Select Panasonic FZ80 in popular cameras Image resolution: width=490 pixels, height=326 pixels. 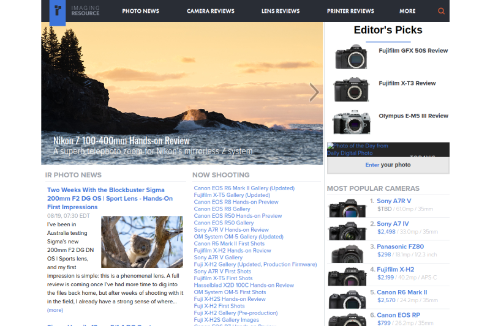click(x=401, y=246)
